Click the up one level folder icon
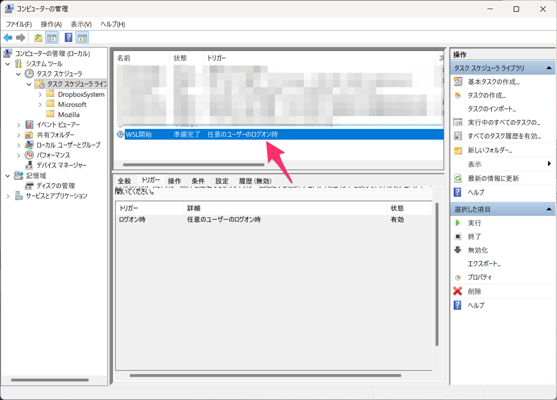This screenshot has width=557, height=400. (x=38, y=38)
